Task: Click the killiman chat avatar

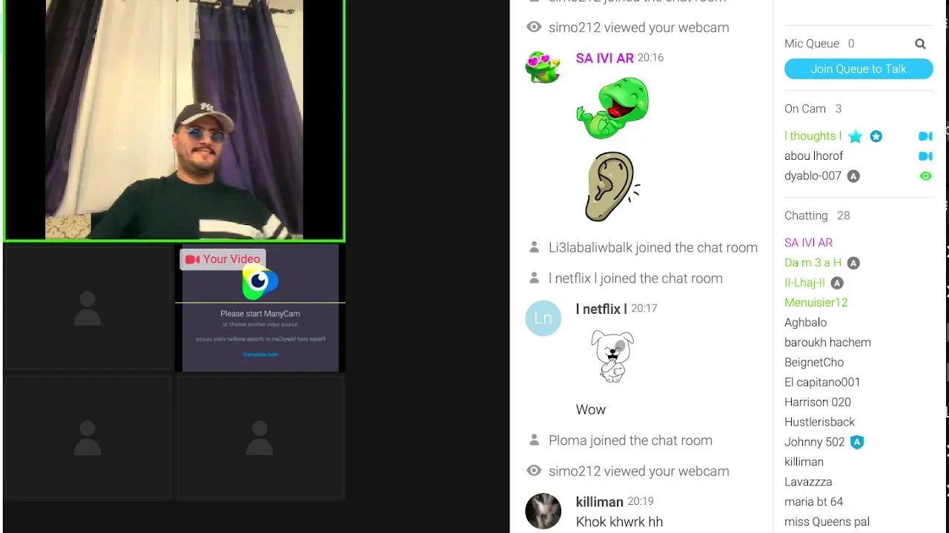Action: tap(543, 511)
